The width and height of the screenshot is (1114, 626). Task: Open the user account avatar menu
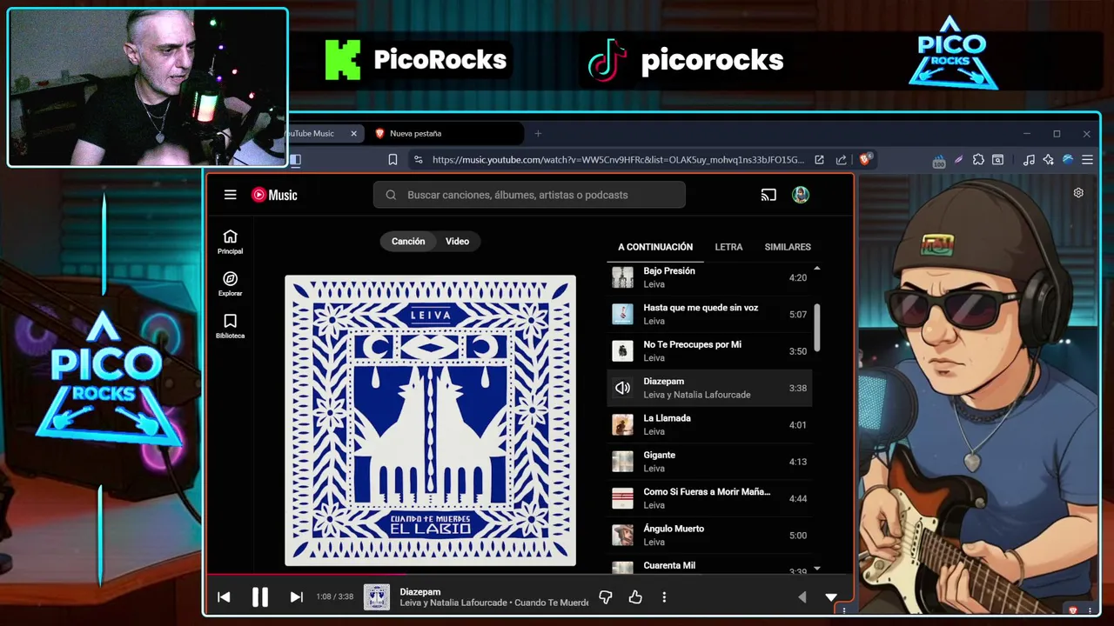click(x=801, y=195)
